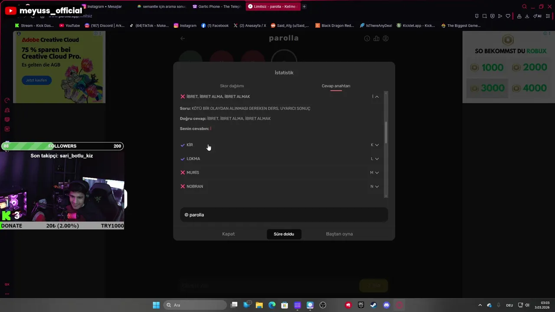Open the YouTube bookmark
Viewport: 555px width, 312px height.
tap(69, 26)
